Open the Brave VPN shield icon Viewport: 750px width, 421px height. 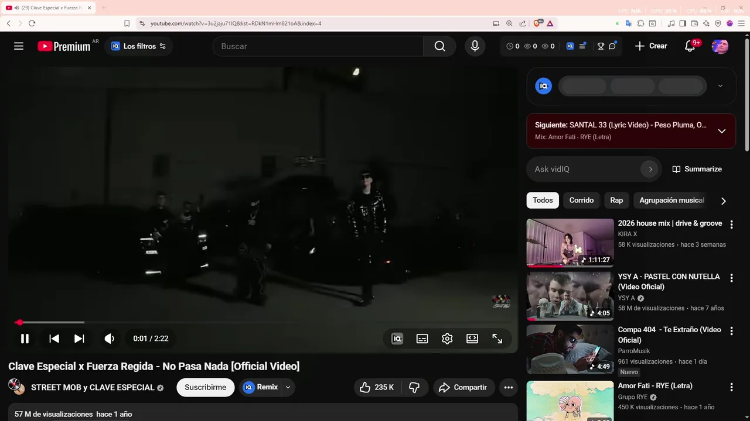point(718,23)
